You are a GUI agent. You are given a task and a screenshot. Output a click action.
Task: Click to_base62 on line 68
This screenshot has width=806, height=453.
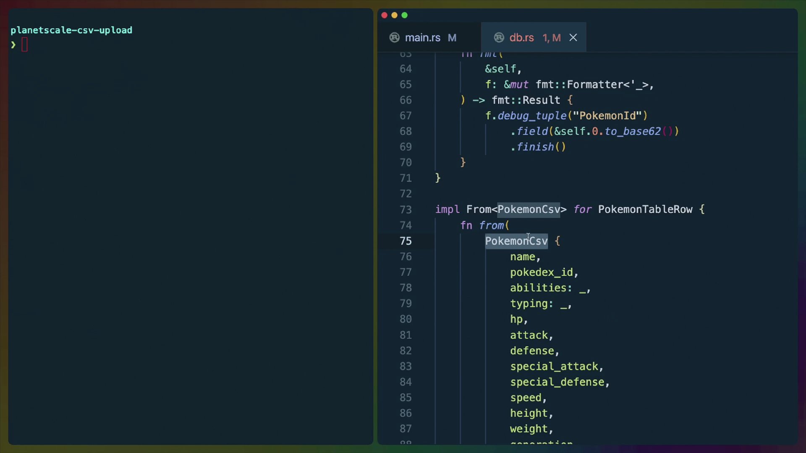pyautogui.click(x=633, y=131)
